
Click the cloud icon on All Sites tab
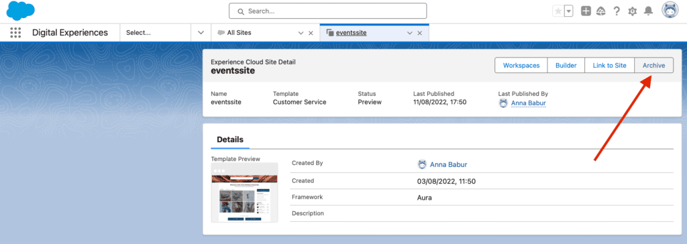[x=221, y=33]
